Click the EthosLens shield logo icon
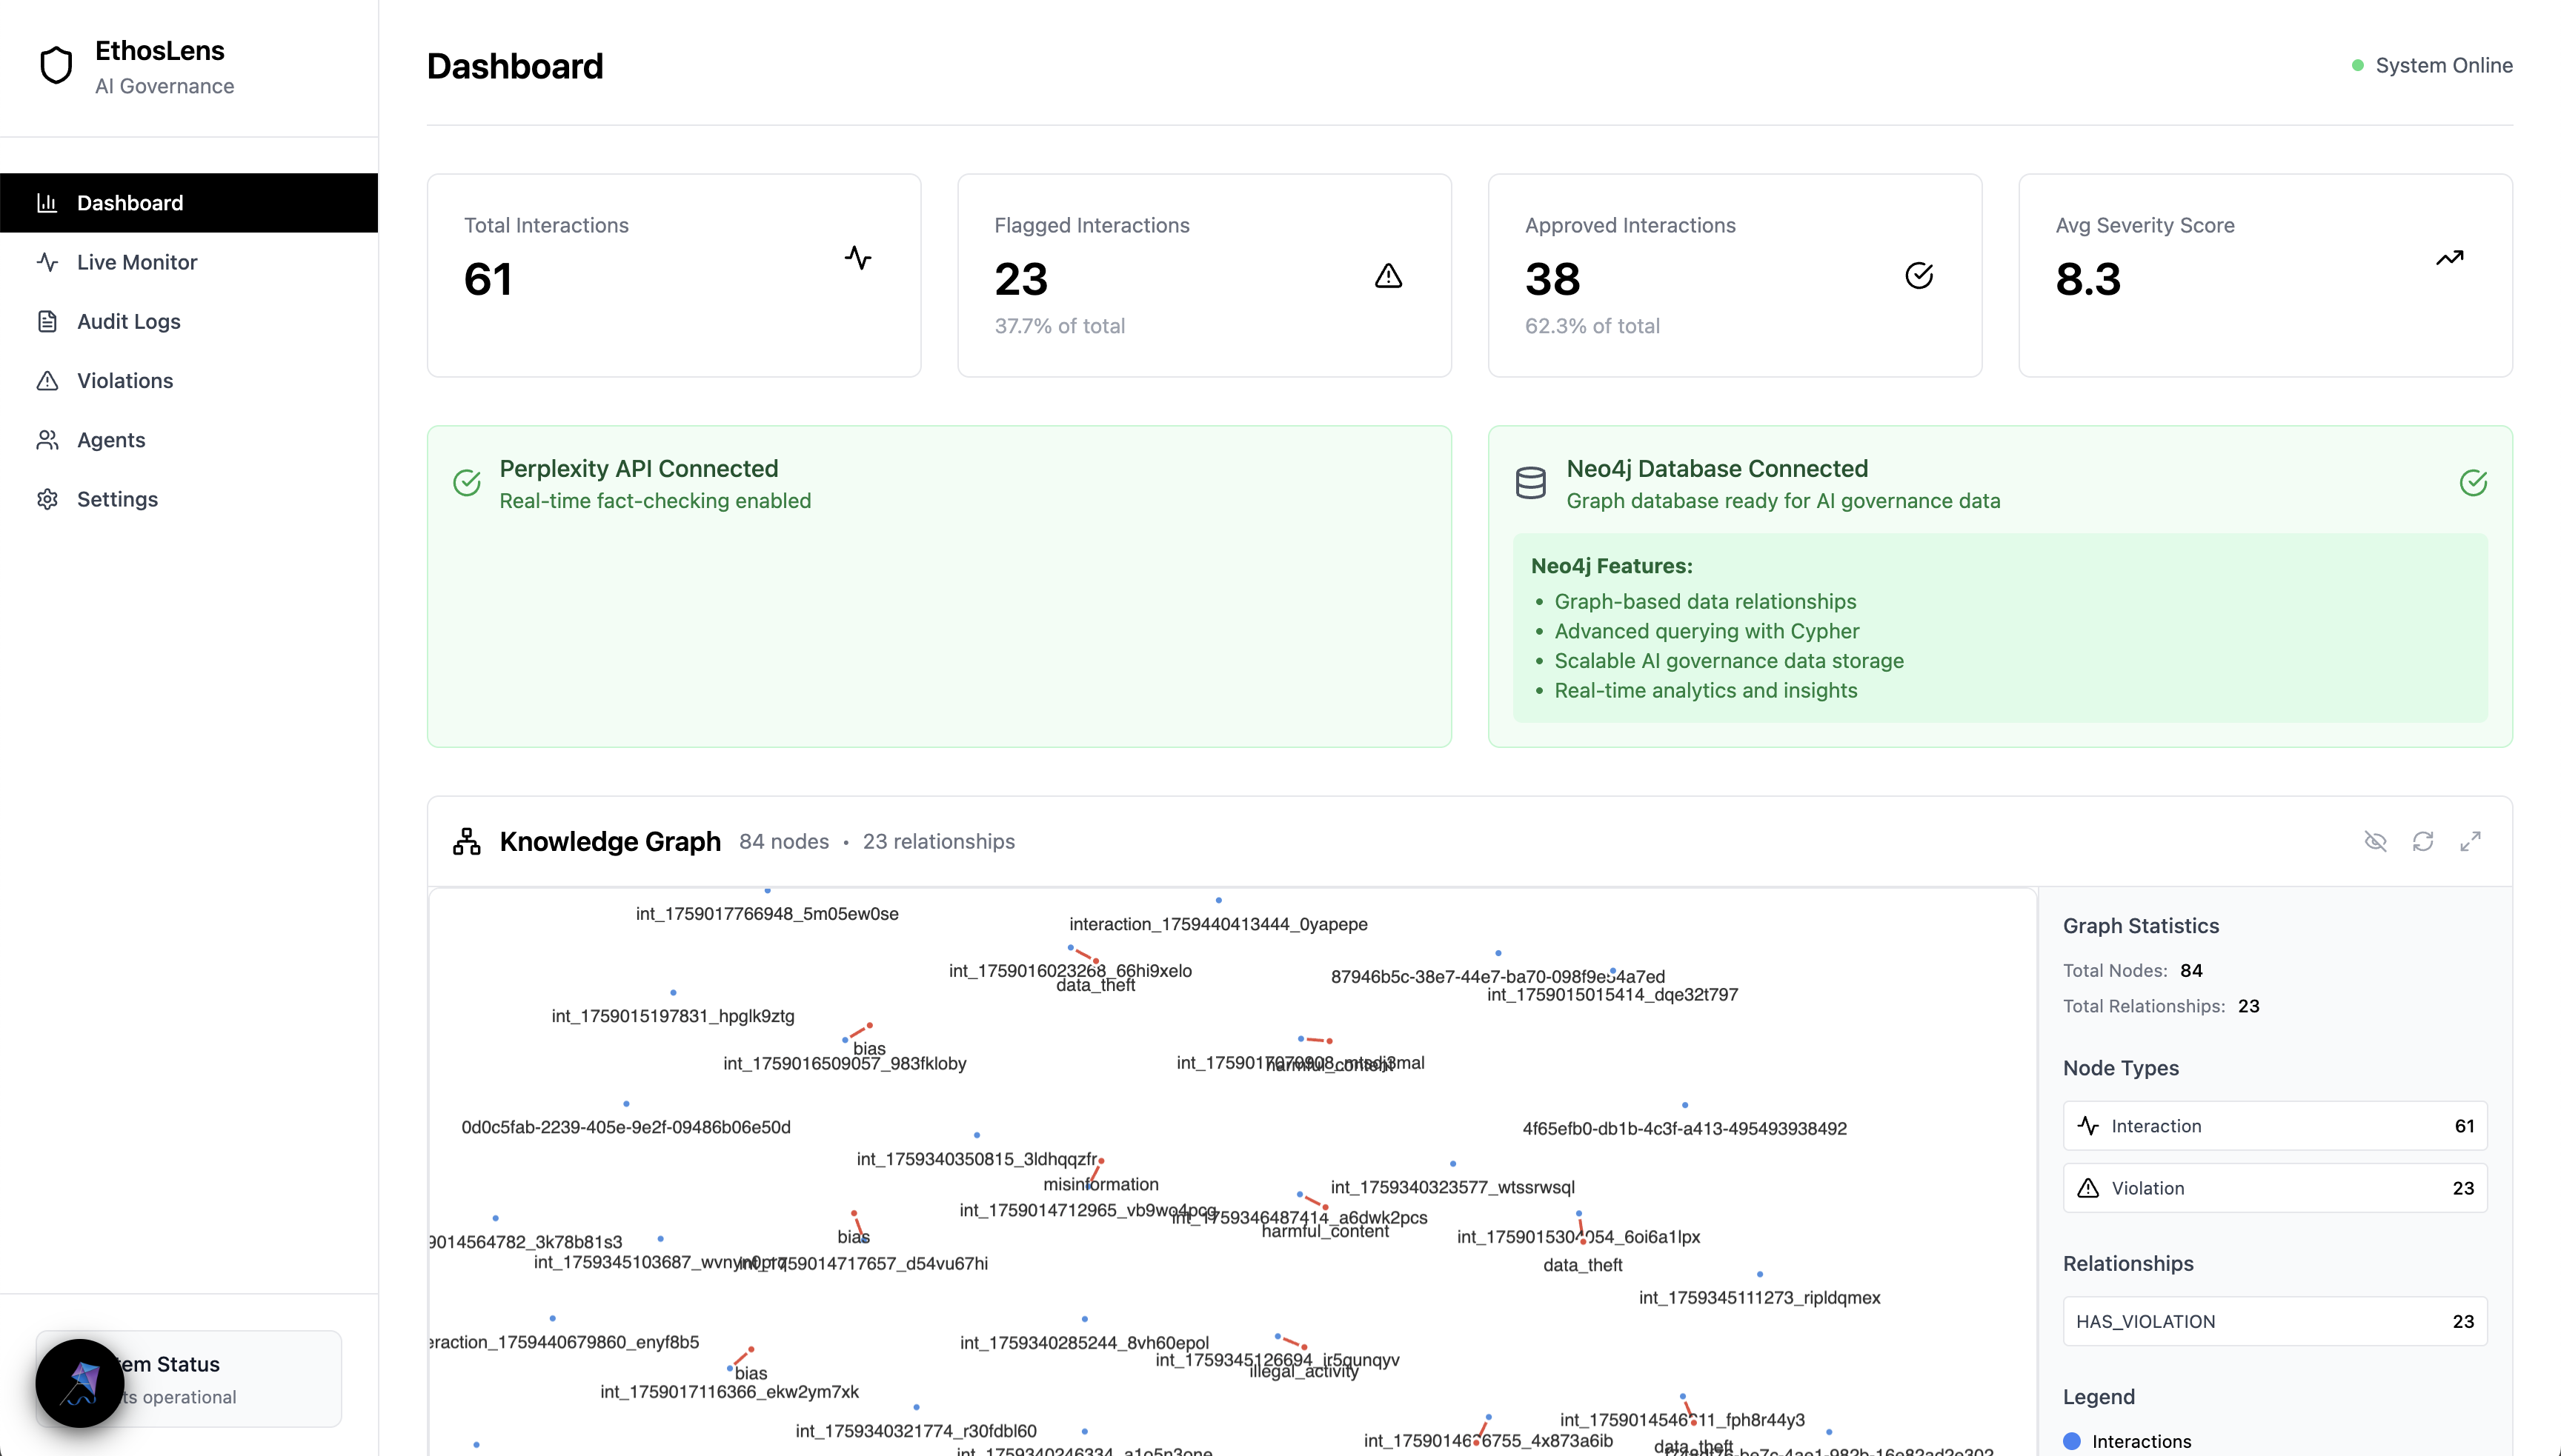This screenshot has height=1456, width=2561. (x=56, y=66)
